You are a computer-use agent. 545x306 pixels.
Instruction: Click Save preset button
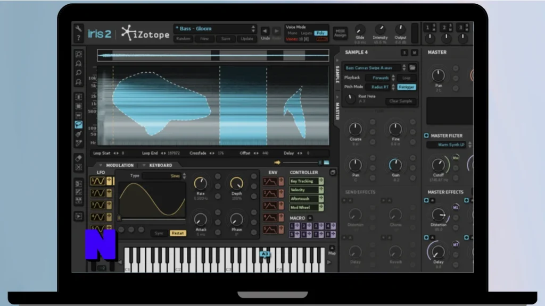[x=226, y=39]
